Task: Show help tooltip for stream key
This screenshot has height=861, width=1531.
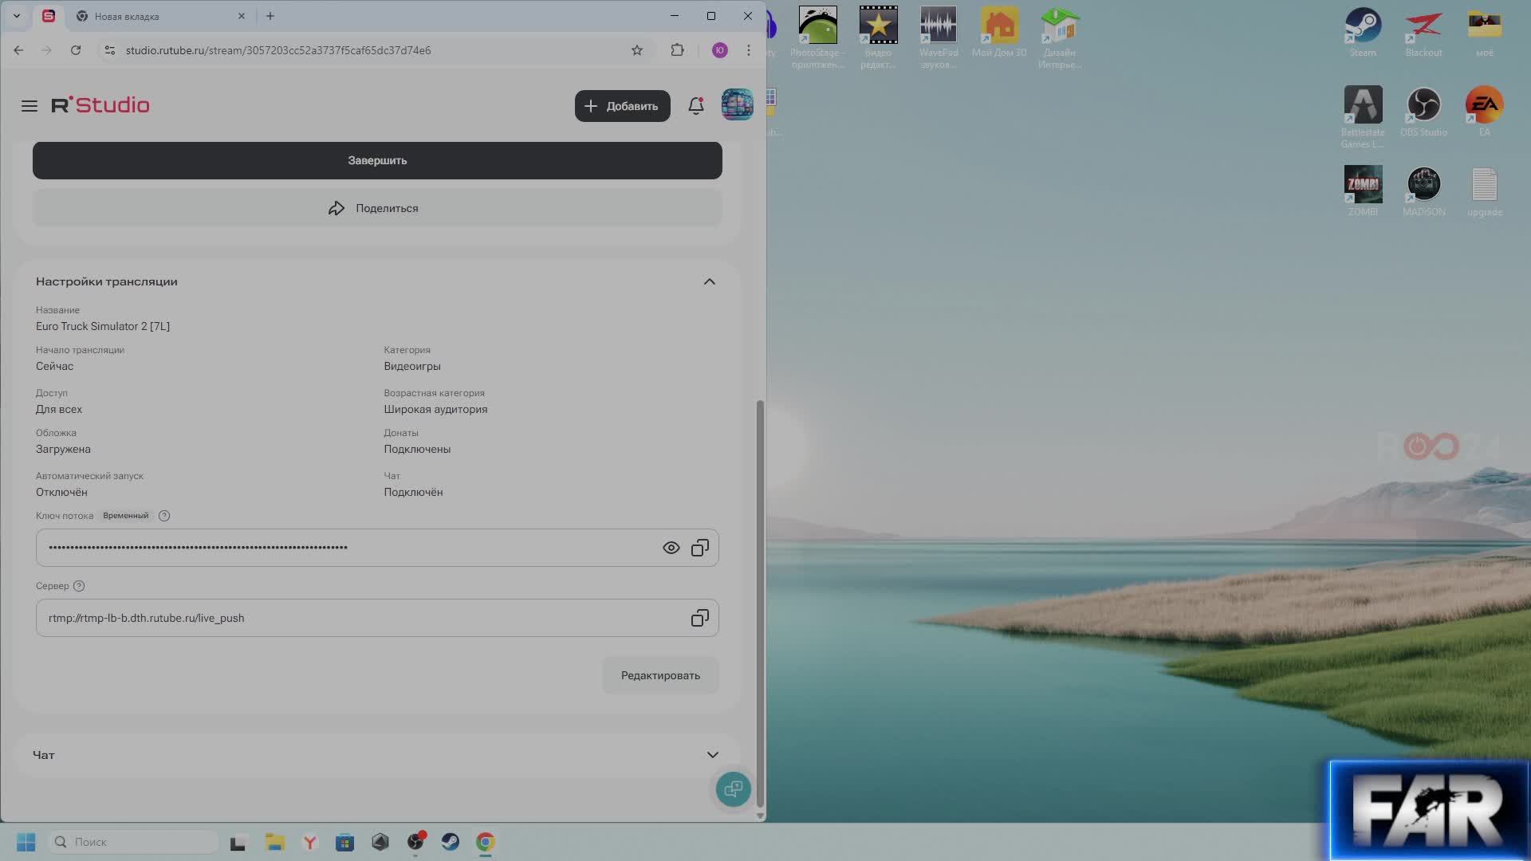Action: [164, 516]
